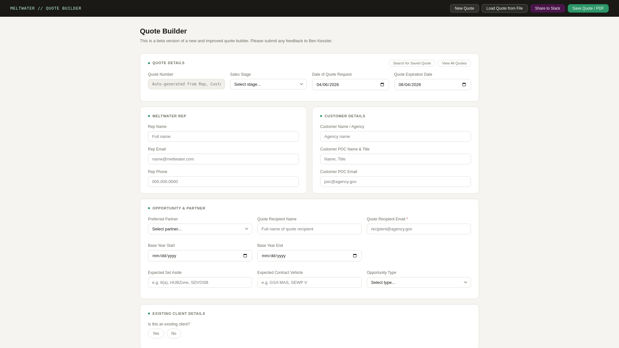Click the Date of Quote Request value 04/06/2026
Screen dimensions: 619x348
point(328,85)
